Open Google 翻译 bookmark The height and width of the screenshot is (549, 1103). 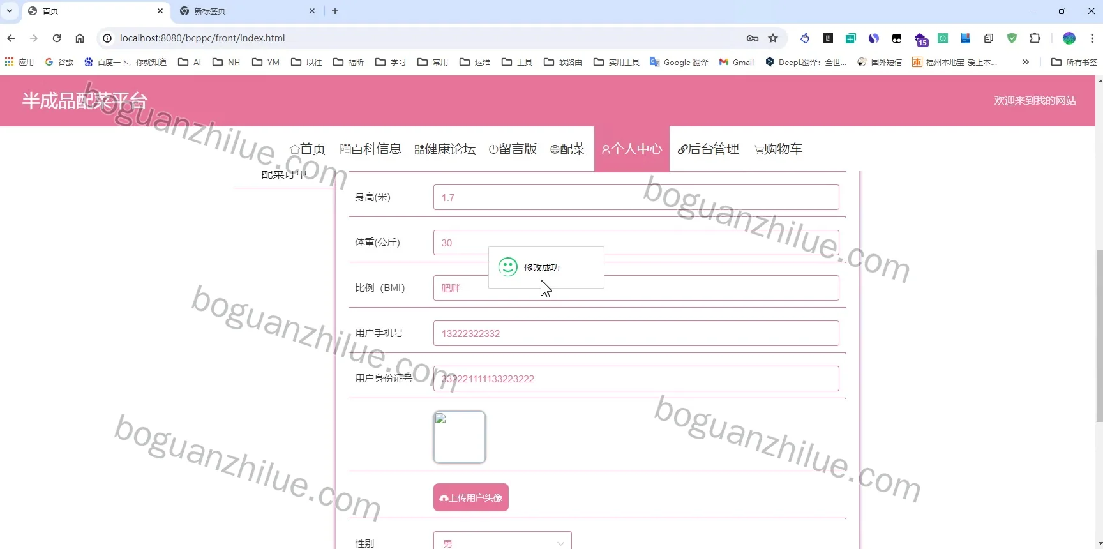point(679,62)
